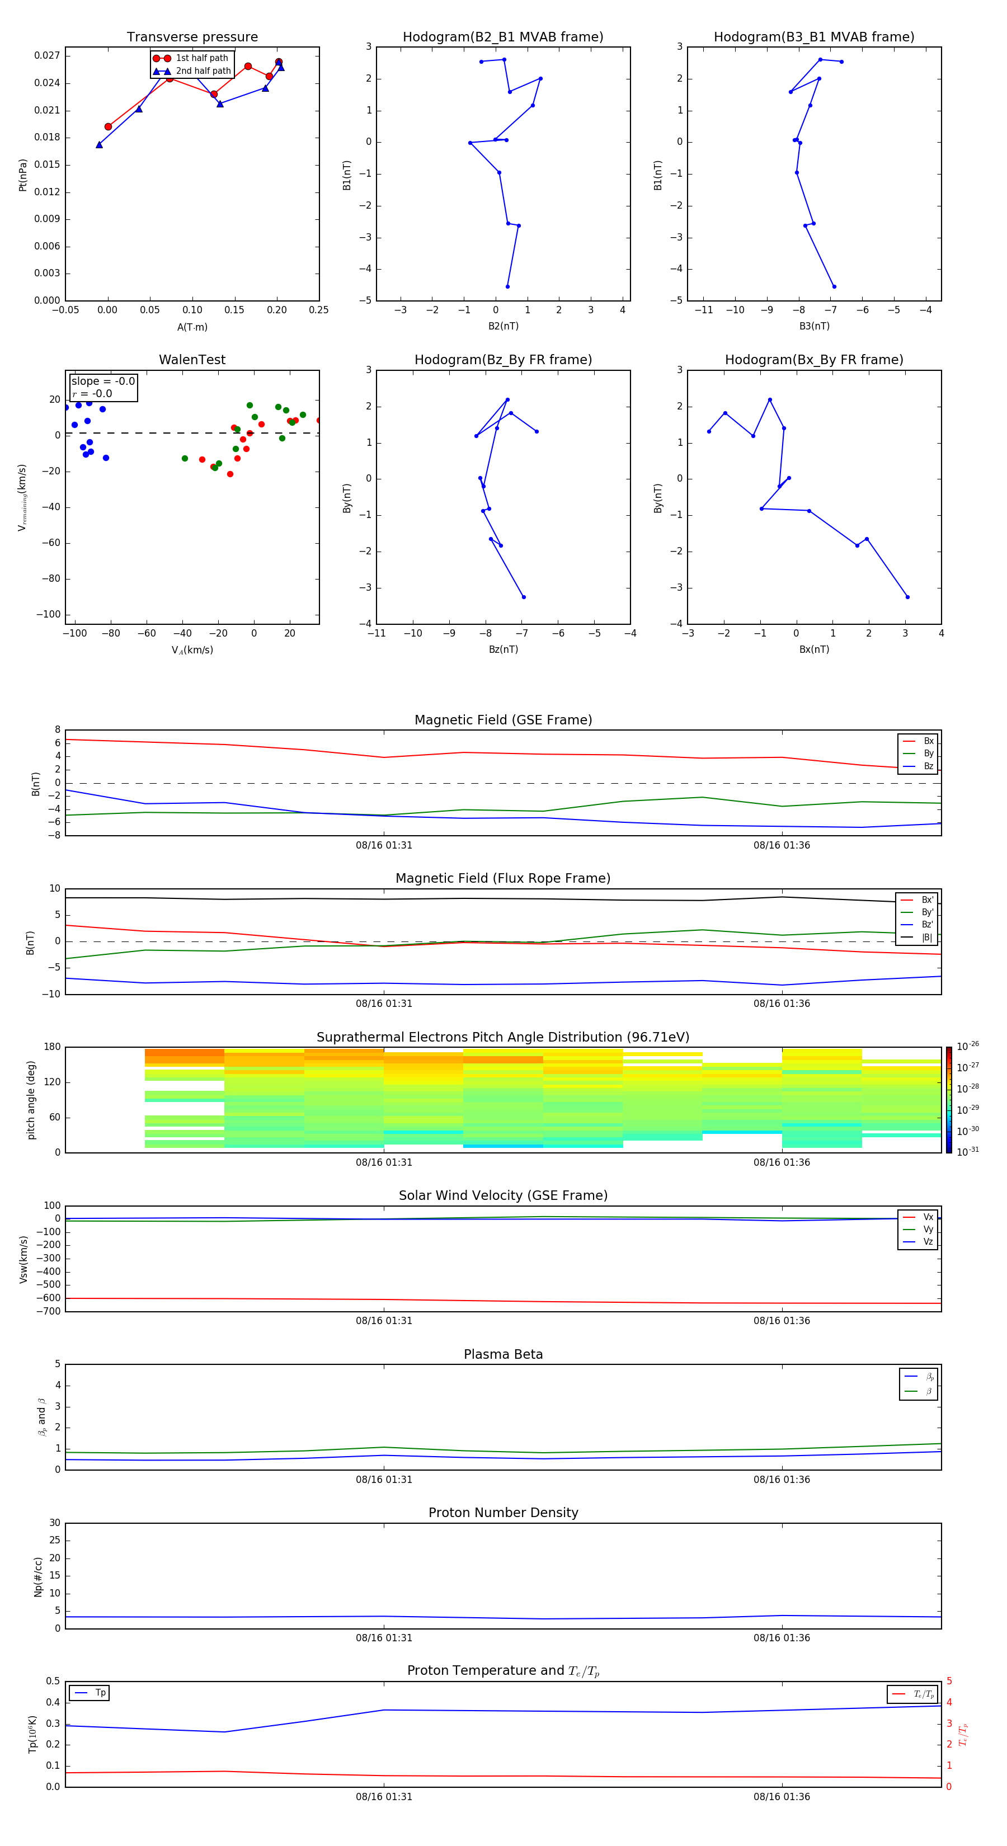Click the |B| legend entry in Flux Rope plot

point(917,938)
